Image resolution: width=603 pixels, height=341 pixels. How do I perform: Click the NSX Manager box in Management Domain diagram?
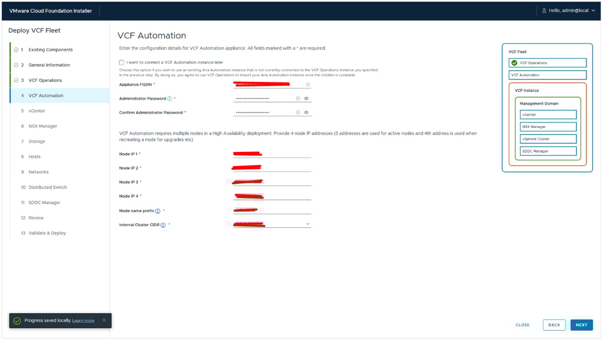[548, 127]
